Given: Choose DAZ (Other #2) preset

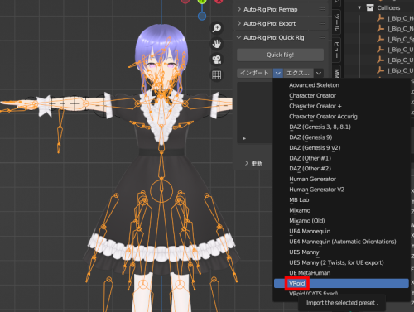Looking at the screenshot, I should [310, 169].
